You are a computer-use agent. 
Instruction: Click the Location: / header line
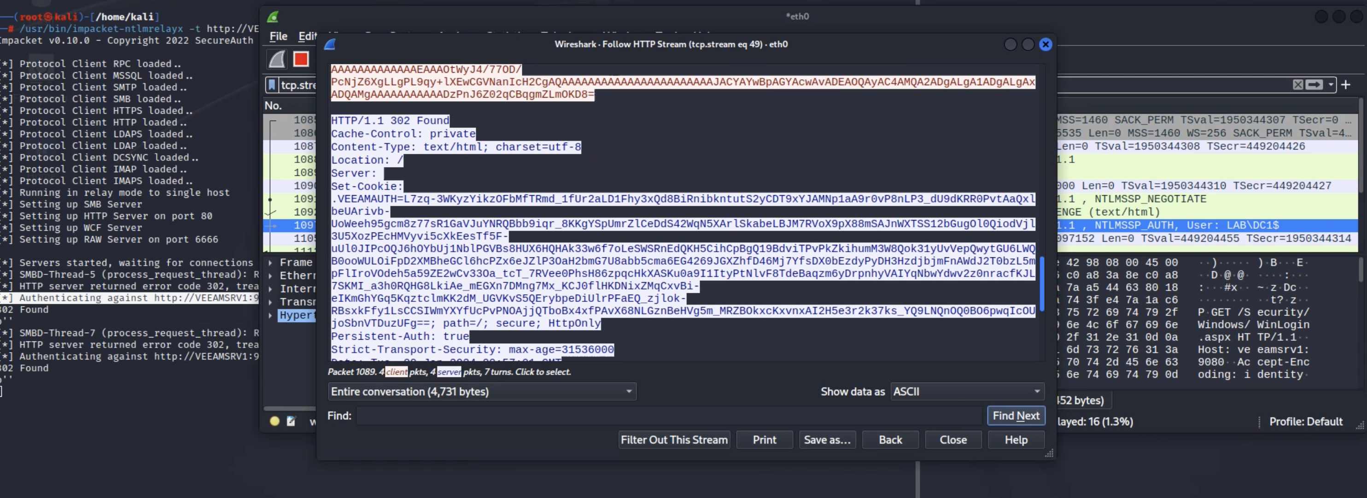click(367, 160)
